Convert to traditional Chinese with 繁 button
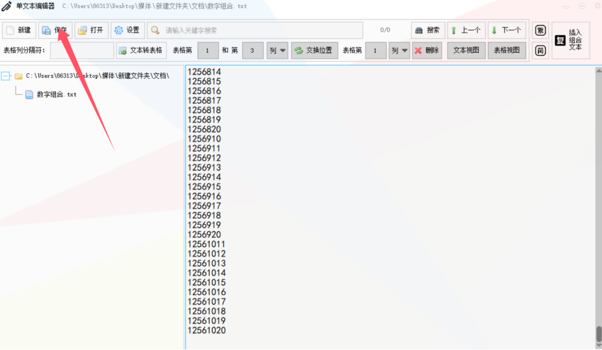Image resolution: width=602 pixels, height=350 pixels. pyautogui.click(x=540, y=30)
